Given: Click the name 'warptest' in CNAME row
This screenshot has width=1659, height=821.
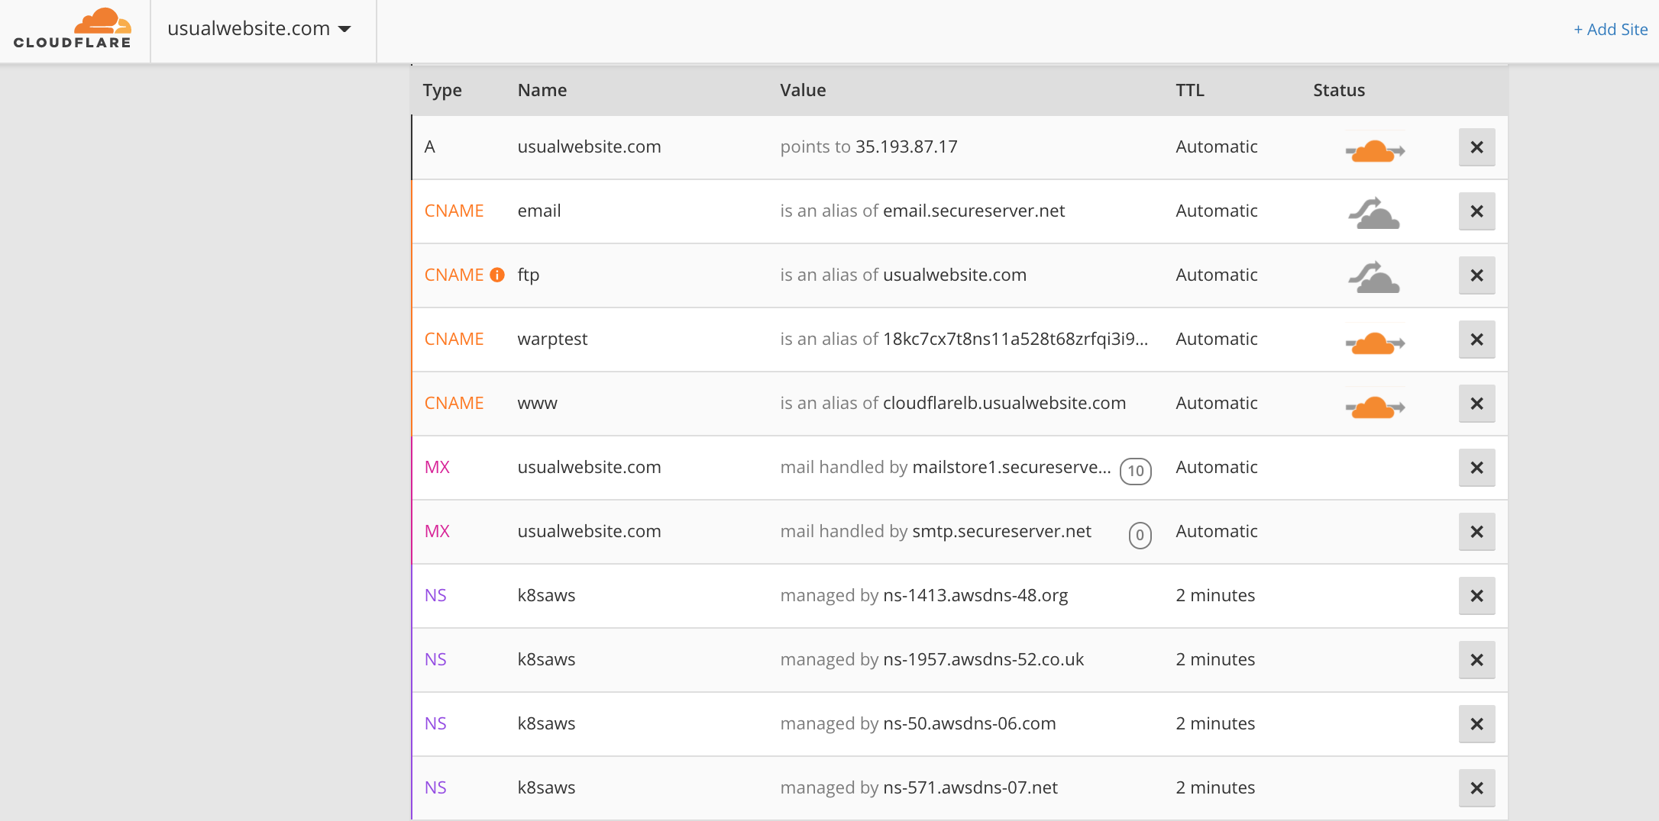Looking at the screenshot, I should (552, 339).
